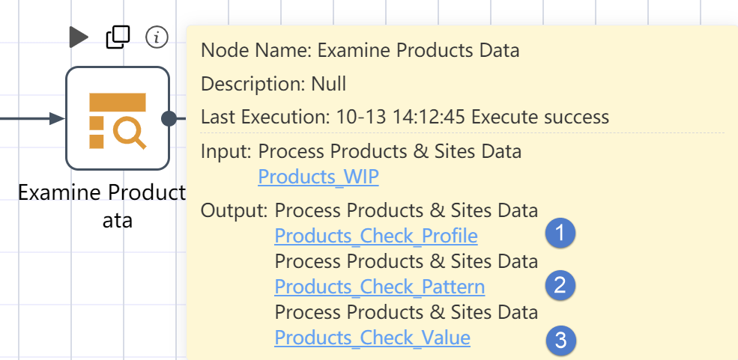Viewport: 738px width, 360px height.
Task: Open the Products_Check_Value output link
Action: (x=372, y=338)
